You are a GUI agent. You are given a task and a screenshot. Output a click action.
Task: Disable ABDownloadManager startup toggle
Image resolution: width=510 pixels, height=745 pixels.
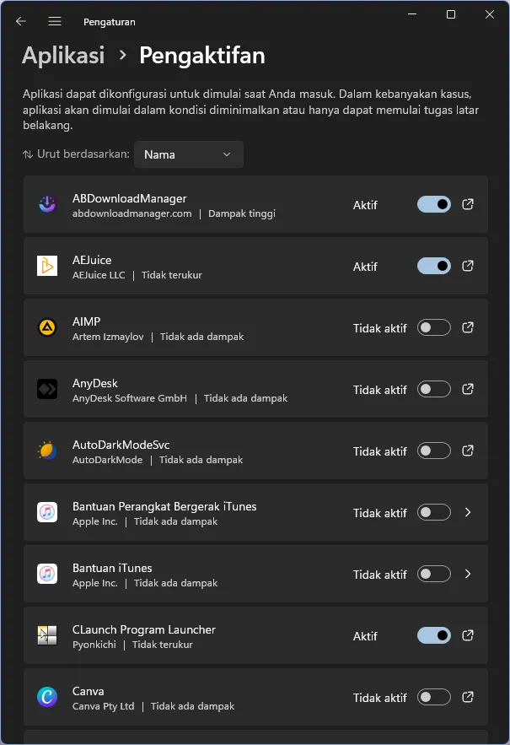[434, 204]
